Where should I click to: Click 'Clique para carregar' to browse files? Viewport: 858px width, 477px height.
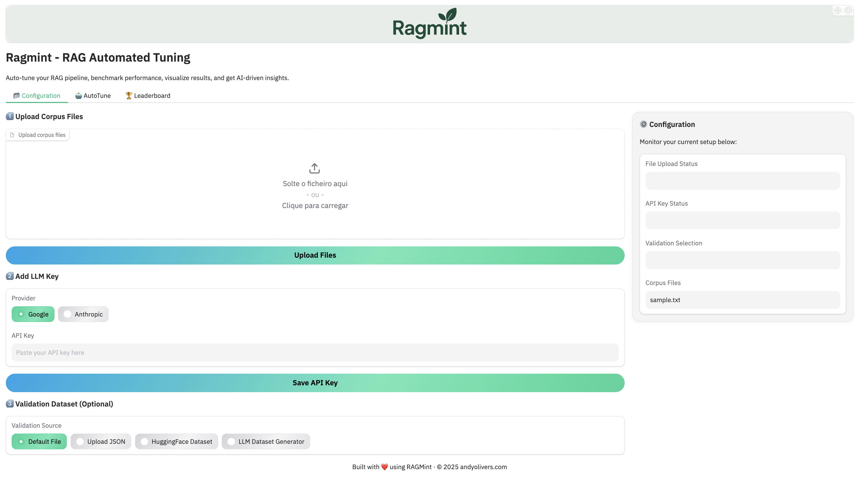pyautogui.click(x=315, y=206)
